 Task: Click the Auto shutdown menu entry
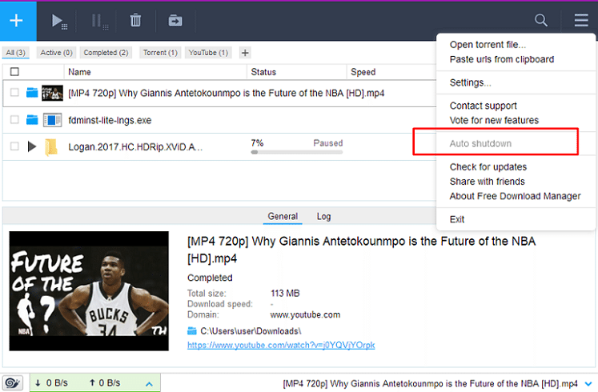[x=480, y=144]
